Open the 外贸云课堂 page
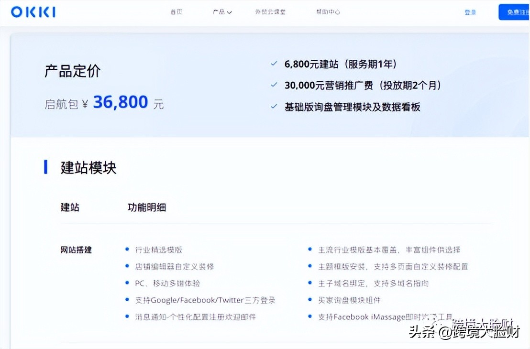This screenshot has width=530, height=349. (x=271, y=12)
